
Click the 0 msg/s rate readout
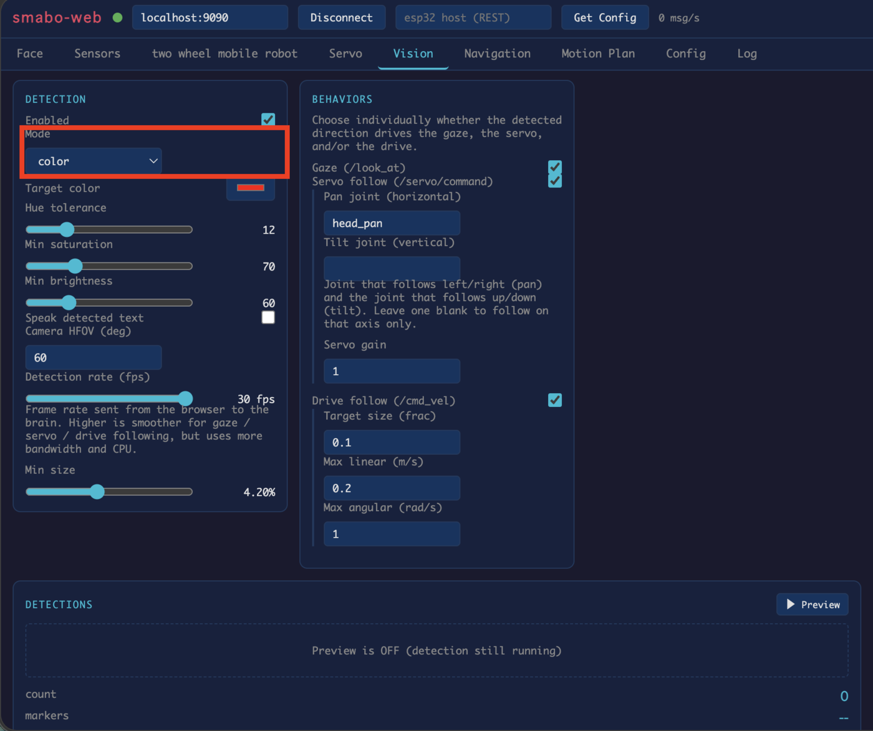pos(679,18)
